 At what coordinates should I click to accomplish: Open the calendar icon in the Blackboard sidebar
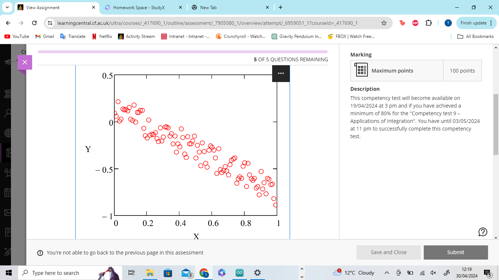(8, 192)
